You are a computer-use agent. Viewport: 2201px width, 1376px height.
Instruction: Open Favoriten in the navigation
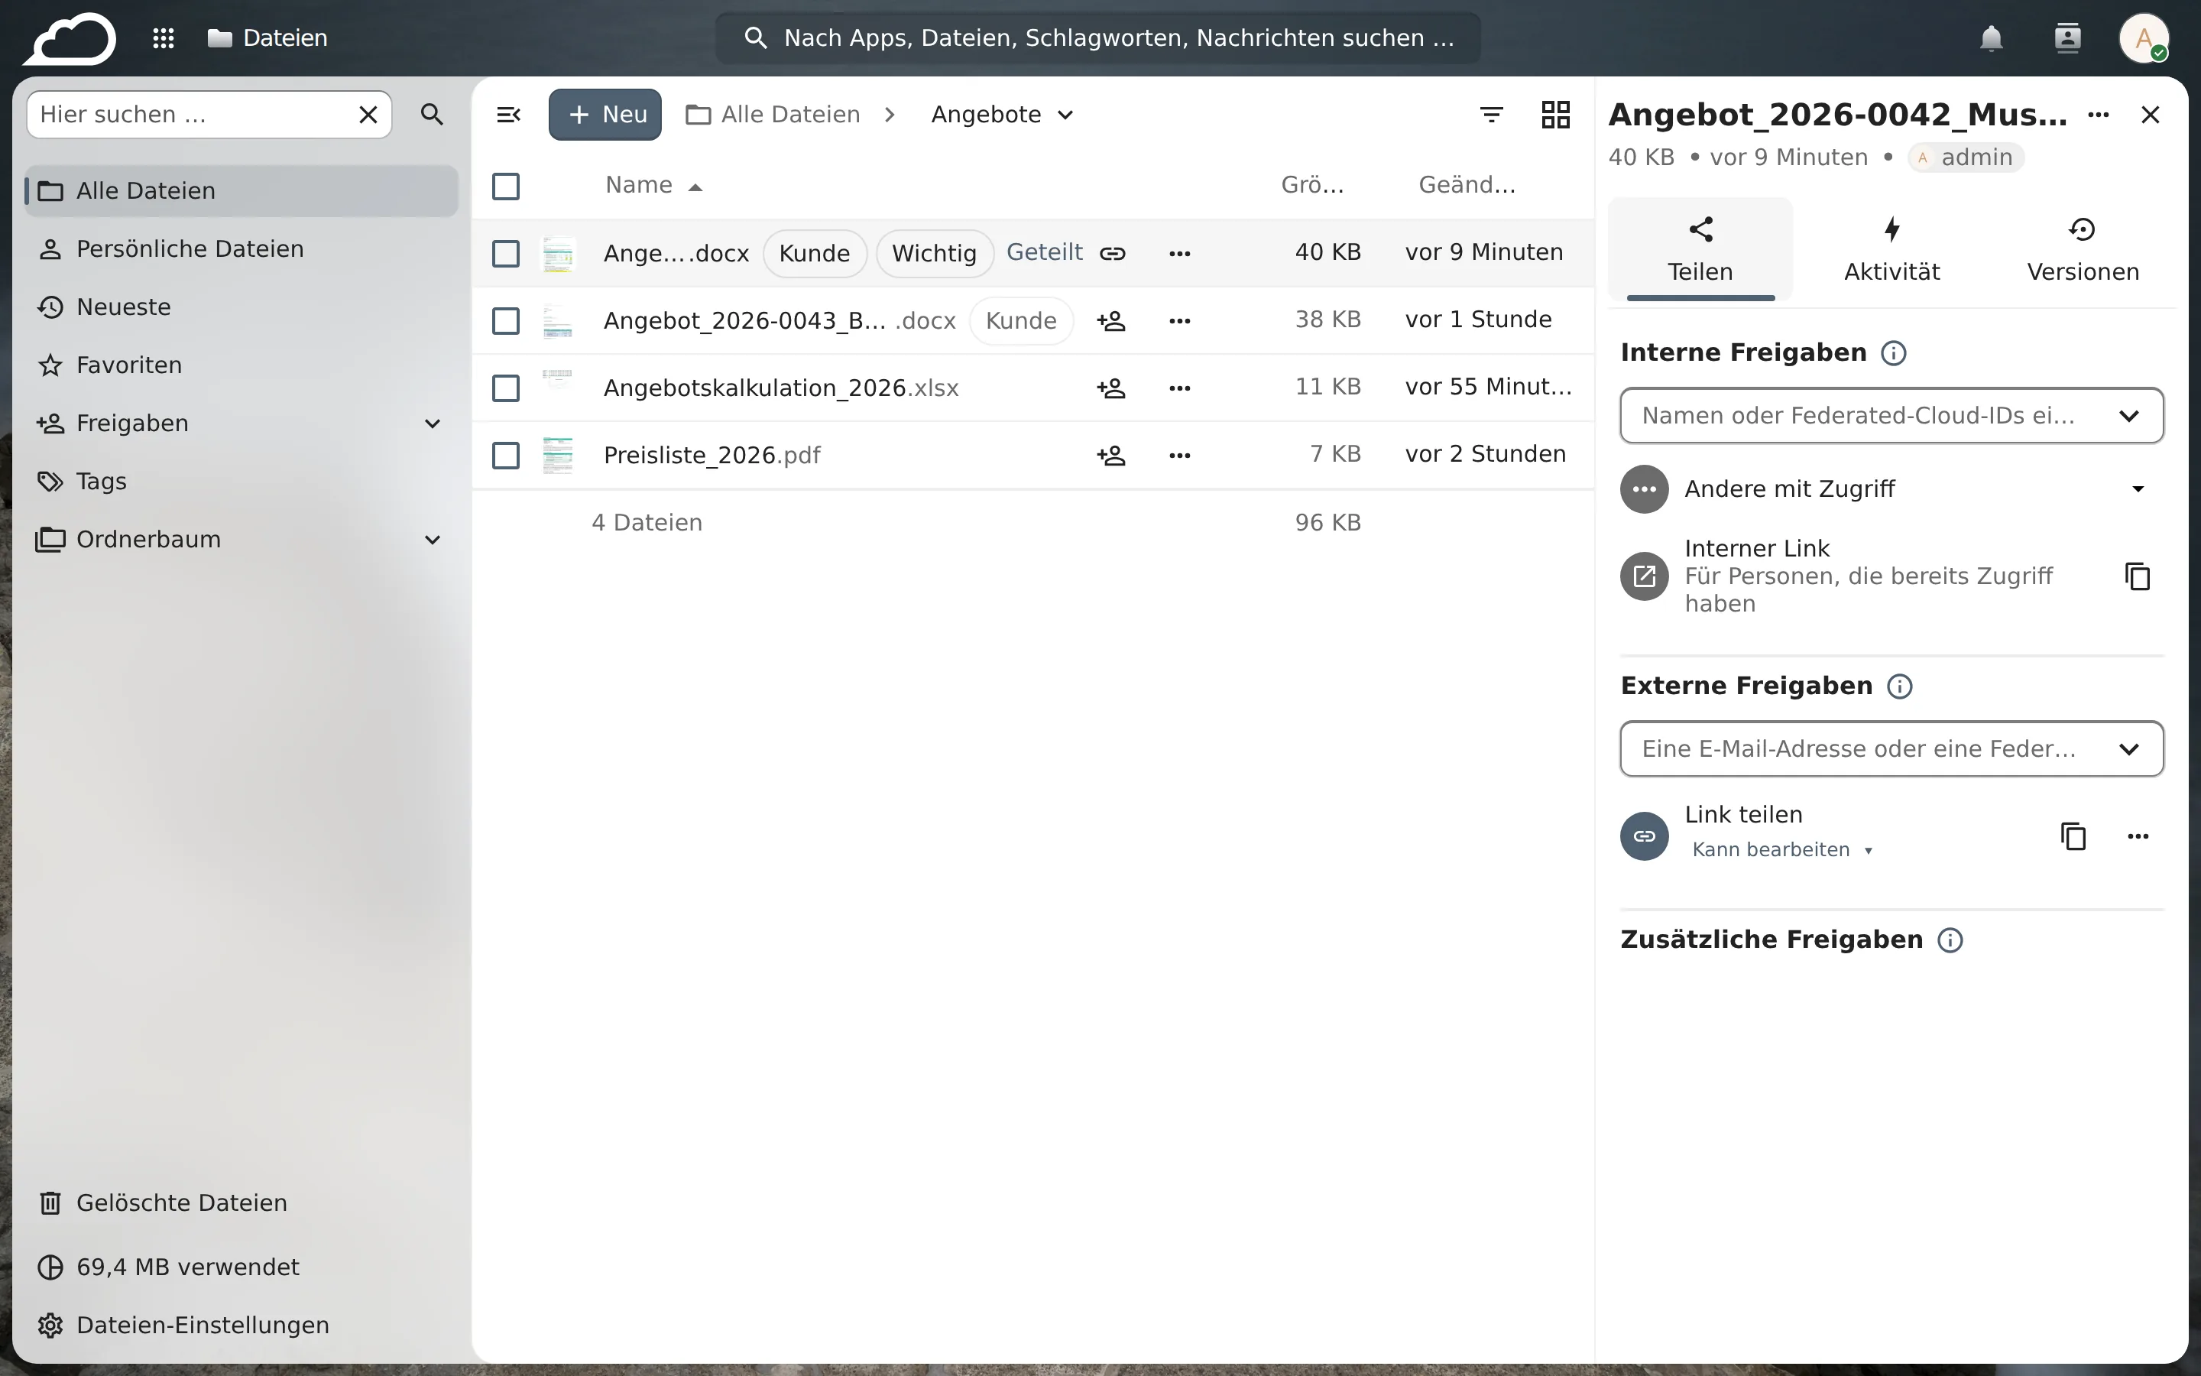point(241,365)
